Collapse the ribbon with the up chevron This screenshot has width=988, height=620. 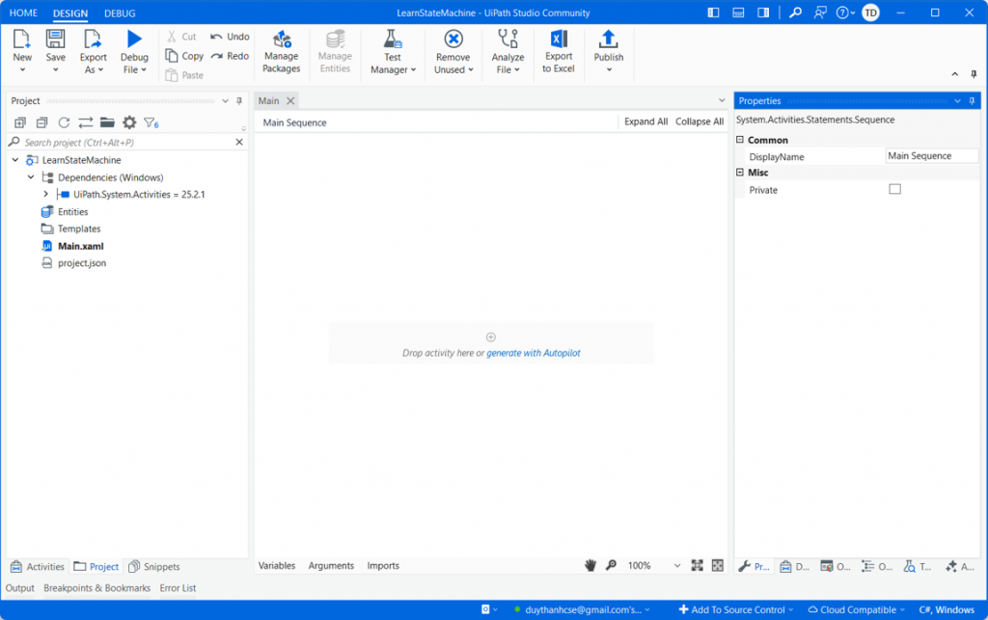click(955, 74)
